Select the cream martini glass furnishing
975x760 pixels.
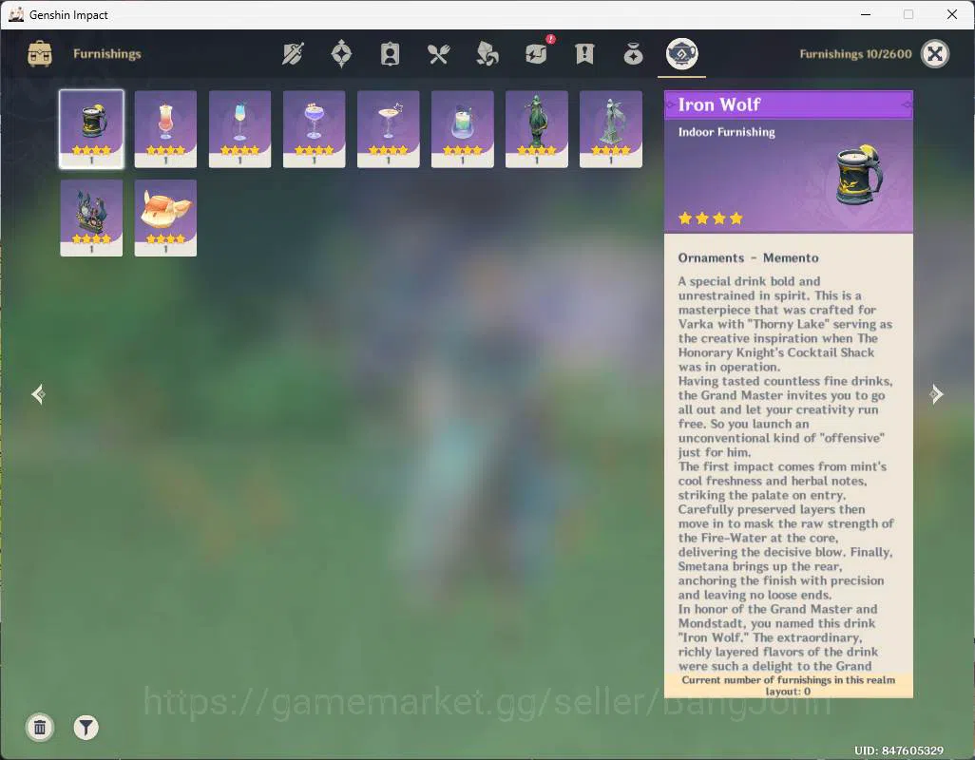pos(389,129)
